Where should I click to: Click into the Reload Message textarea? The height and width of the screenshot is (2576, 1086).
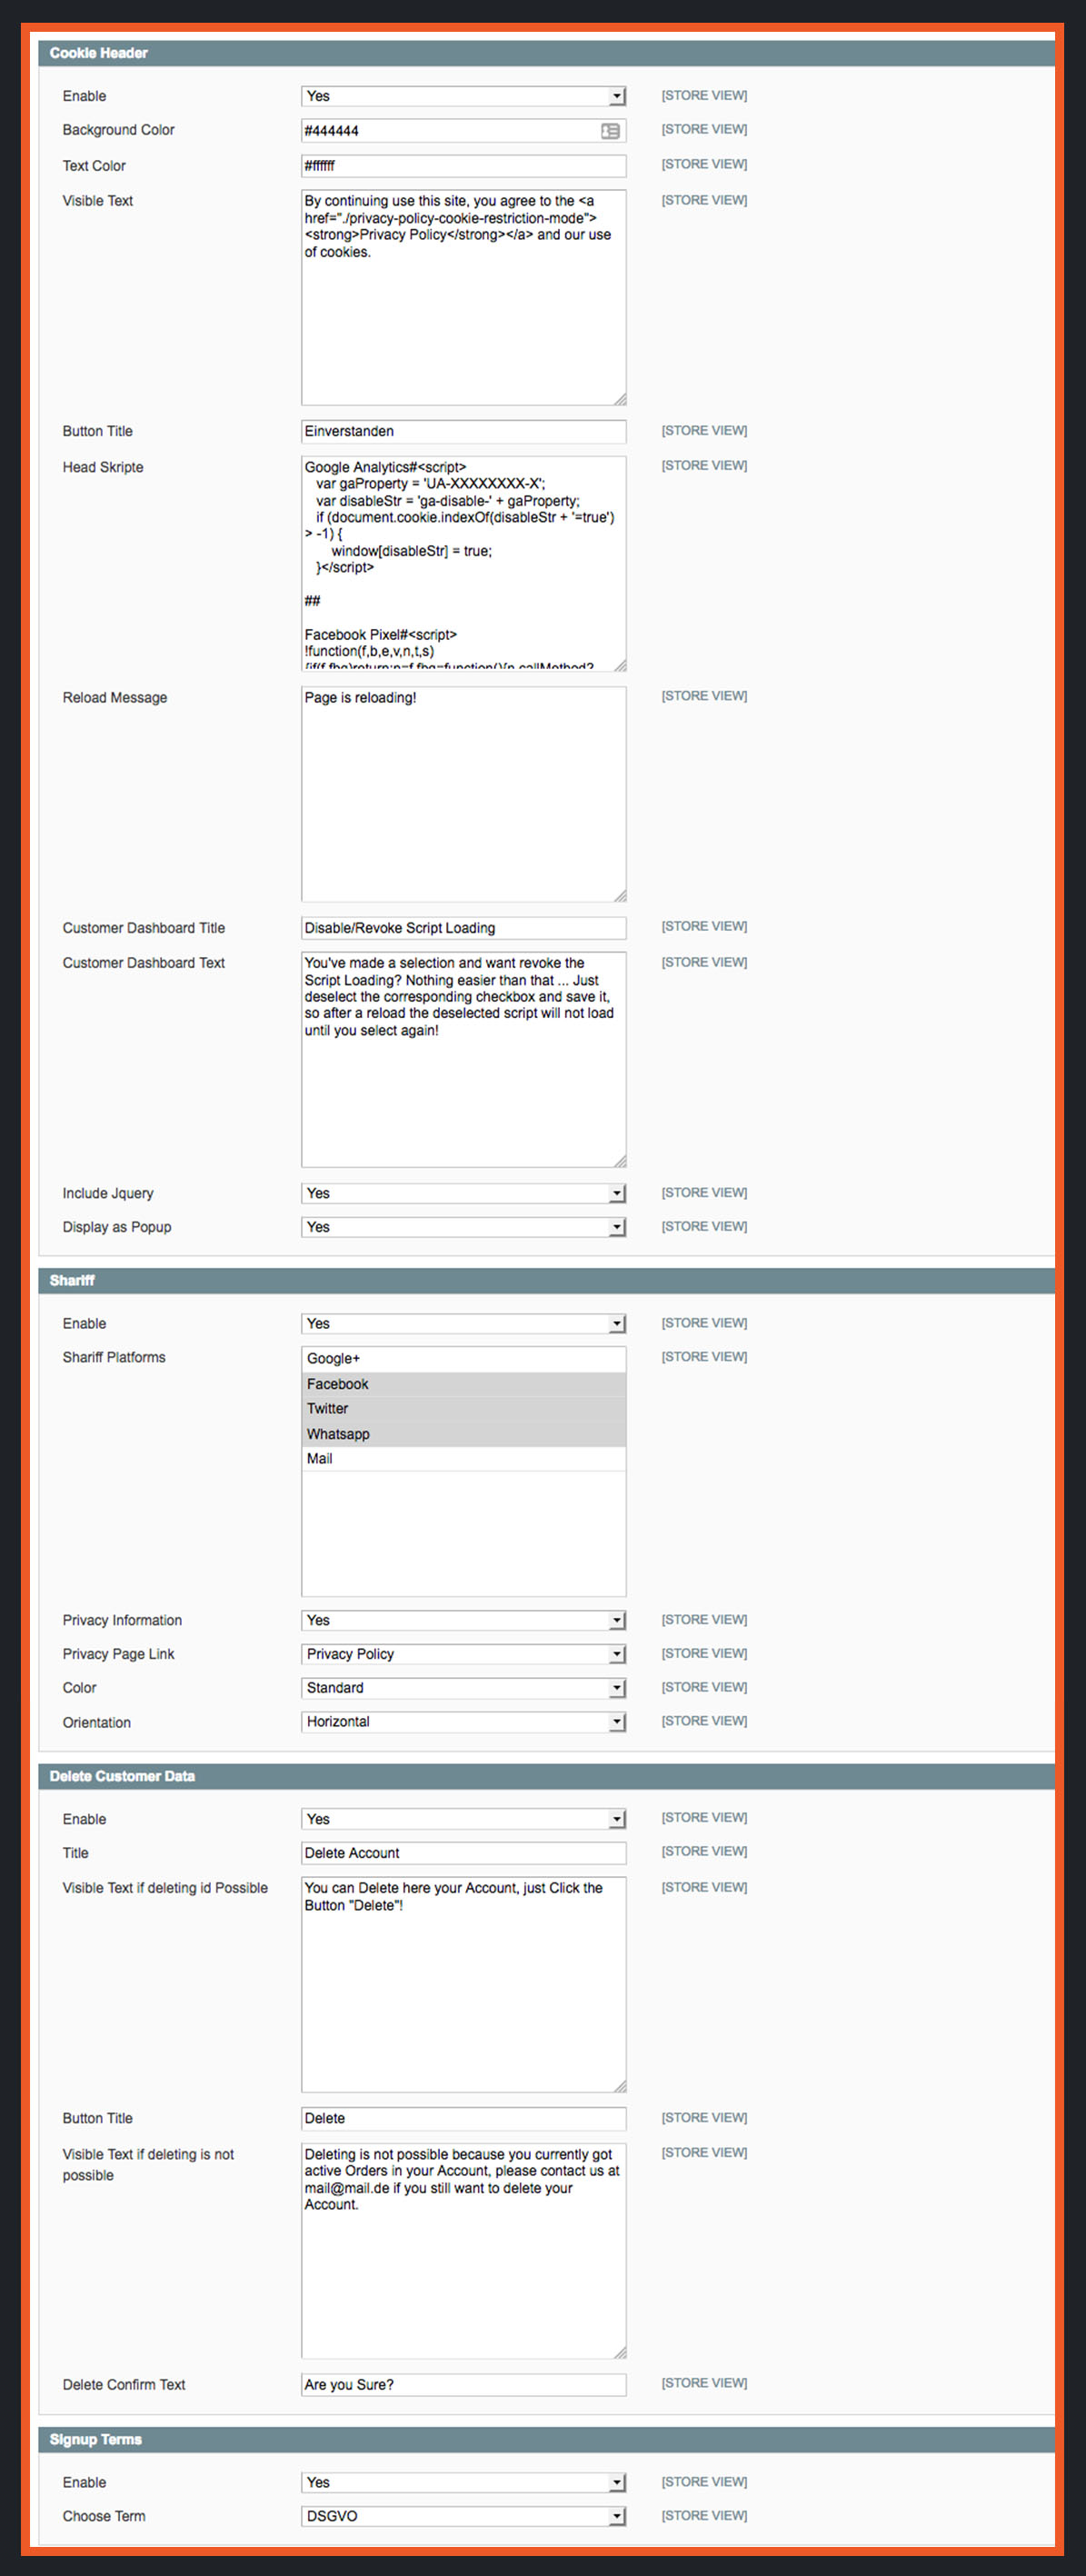tap(463, 794)
